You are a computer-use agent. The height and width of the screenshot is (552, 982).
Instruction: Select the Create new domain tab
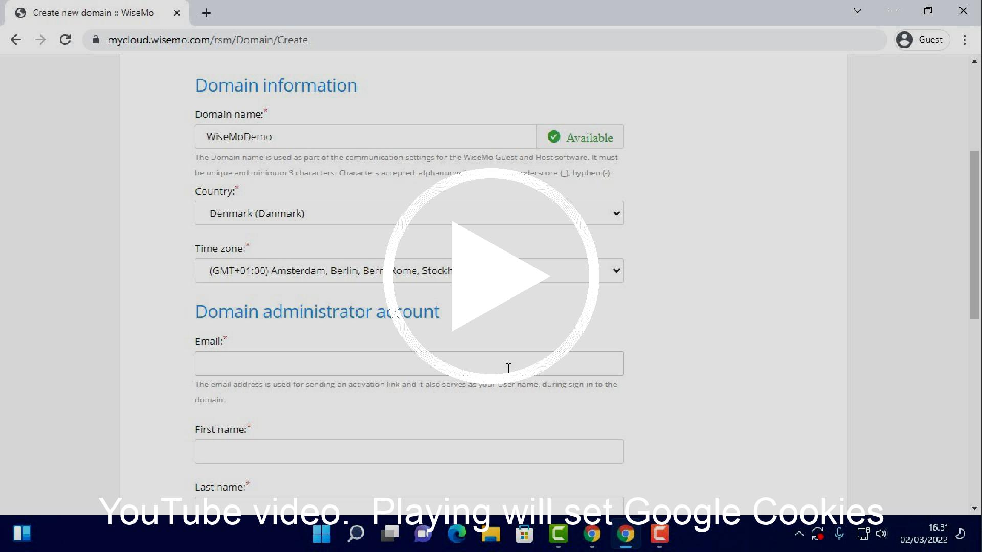point(93,13)
